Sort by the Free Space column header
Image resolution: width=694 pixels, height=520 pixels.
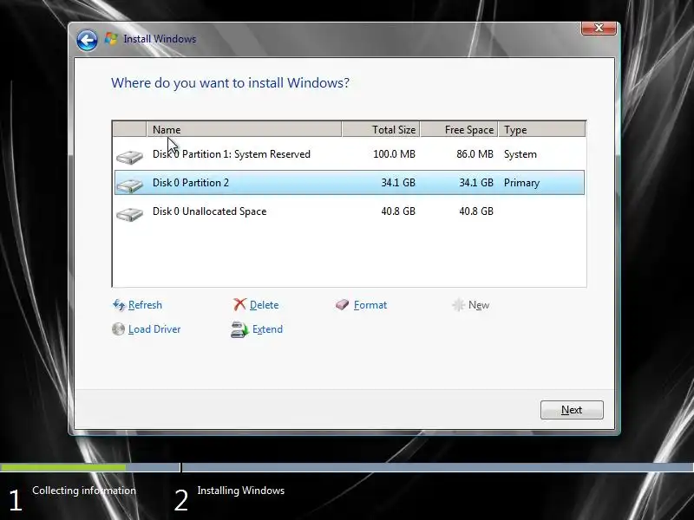459,129
